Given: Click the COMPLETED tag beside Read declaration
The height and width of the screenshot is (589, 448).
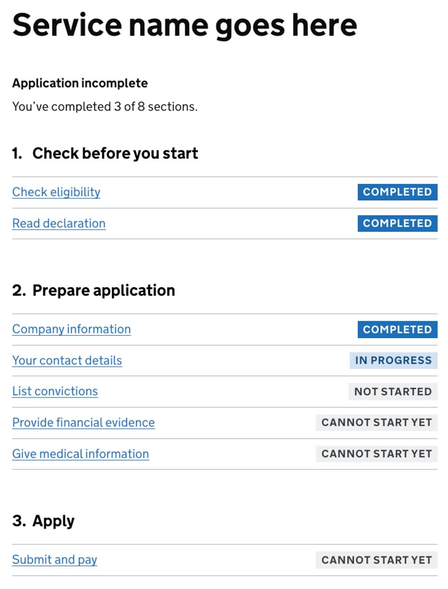Looking at the screenshot, I should [x=397, y=223].
